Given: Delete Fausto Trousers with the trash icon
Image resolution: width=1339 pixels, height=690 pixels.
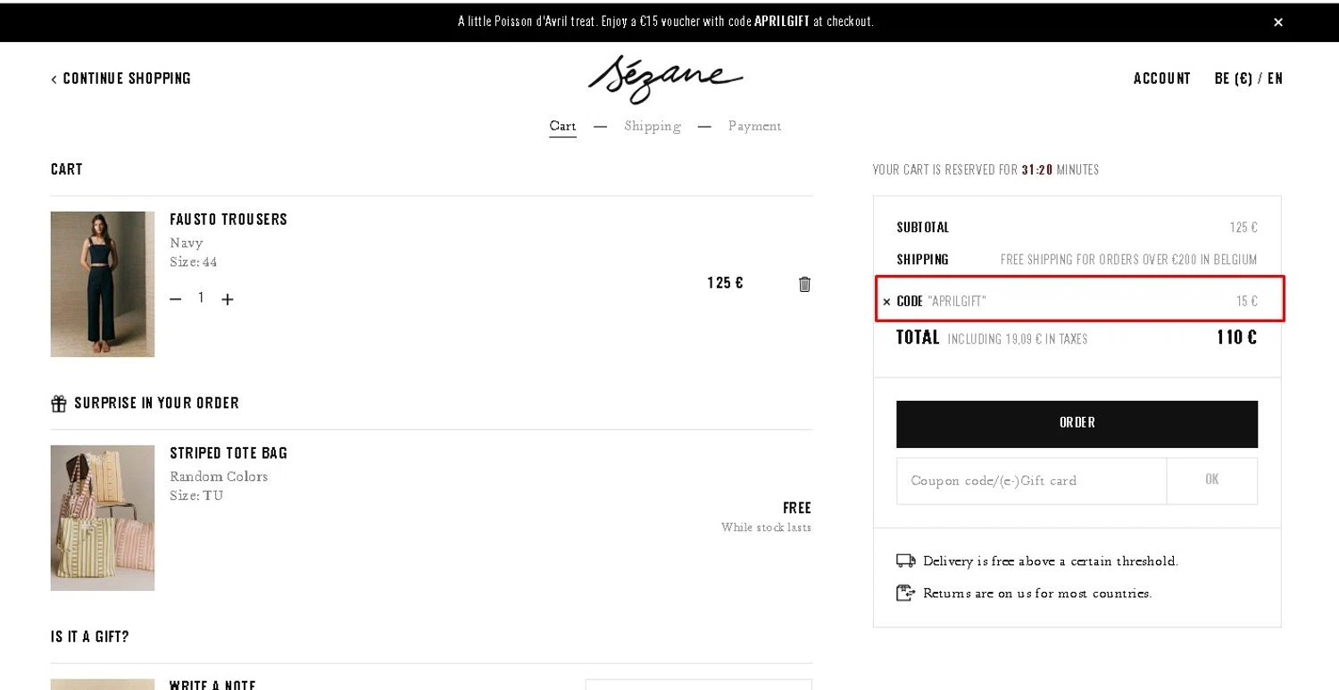Looking at the screenshot, I should pos(804,284).
